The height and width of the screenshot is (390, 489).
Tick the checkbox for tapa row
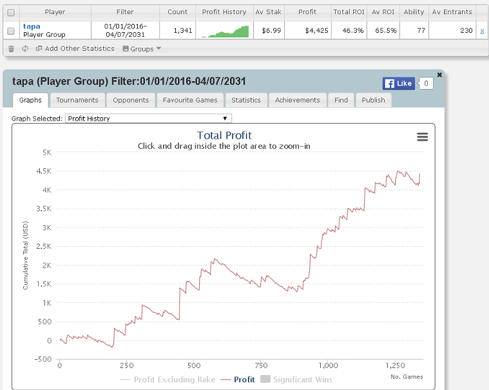point(11,31)
